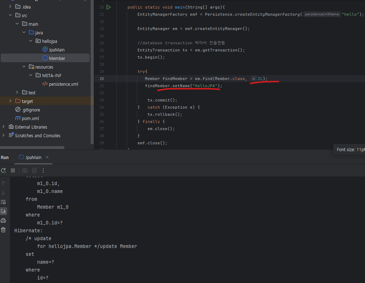Toggle scroll to end of console
365x283 pixels.
3,211
